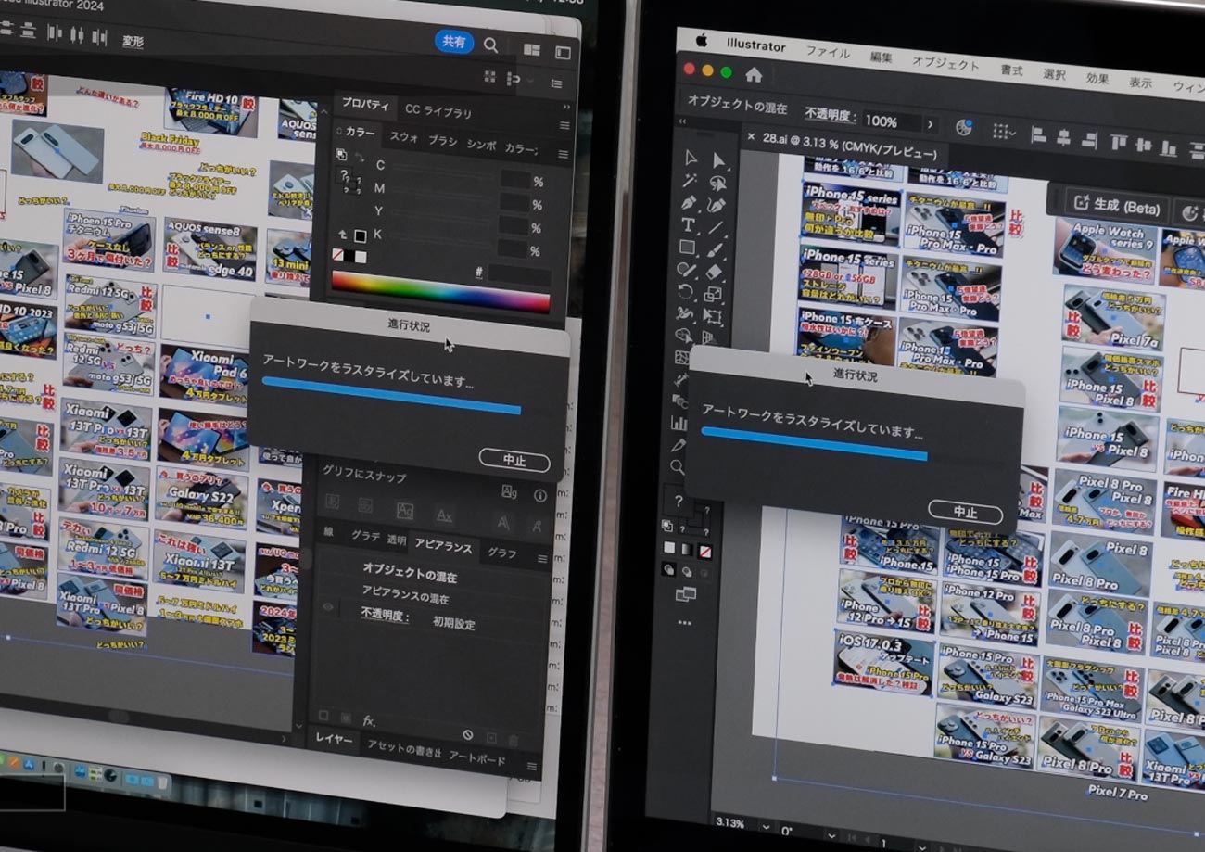Image resolution: width=1205 pixels, height=852 pixels.
Task: Click the 生成 (Beta) button
Action: 1118,206
